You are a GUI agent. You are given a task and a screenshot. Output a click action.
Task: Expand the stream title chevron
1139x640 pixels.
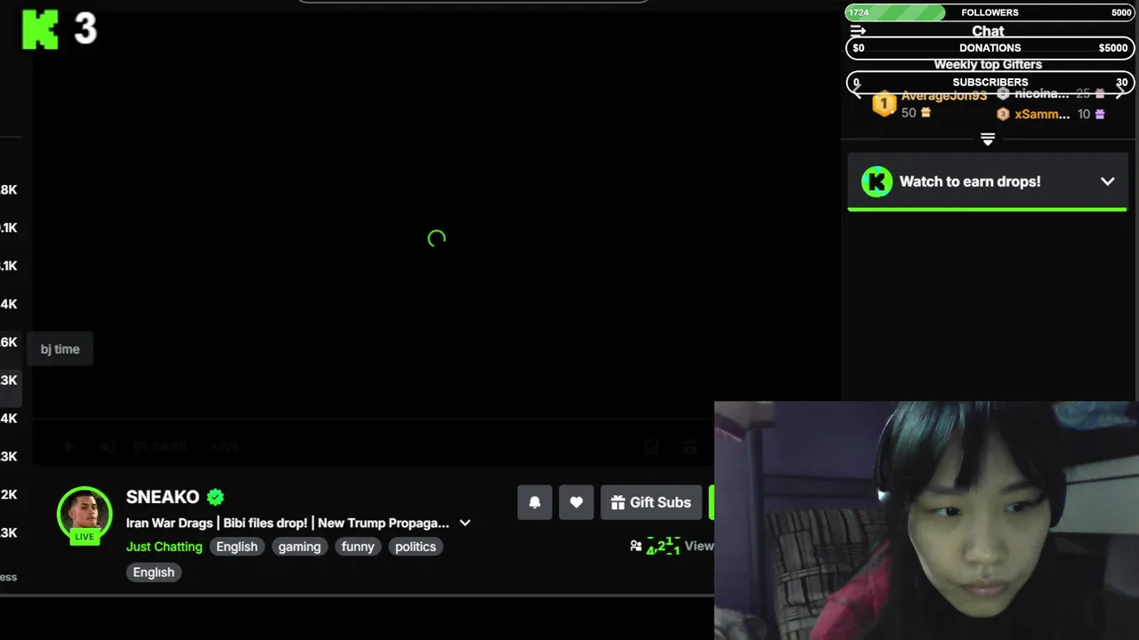[464, 523]
